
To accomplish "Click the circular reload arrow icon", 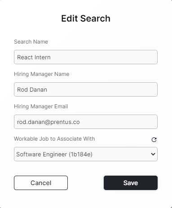I will click(x=154, y=140).
